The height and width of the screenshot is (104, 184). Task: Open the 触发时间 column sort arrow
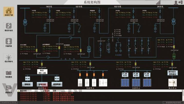coord(28,91)
